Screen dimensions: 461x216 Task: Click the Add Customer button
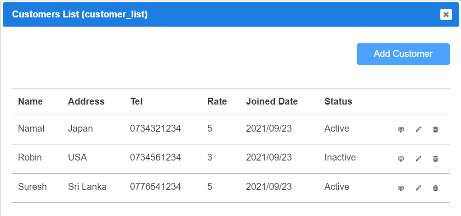[x=403, y=54]
